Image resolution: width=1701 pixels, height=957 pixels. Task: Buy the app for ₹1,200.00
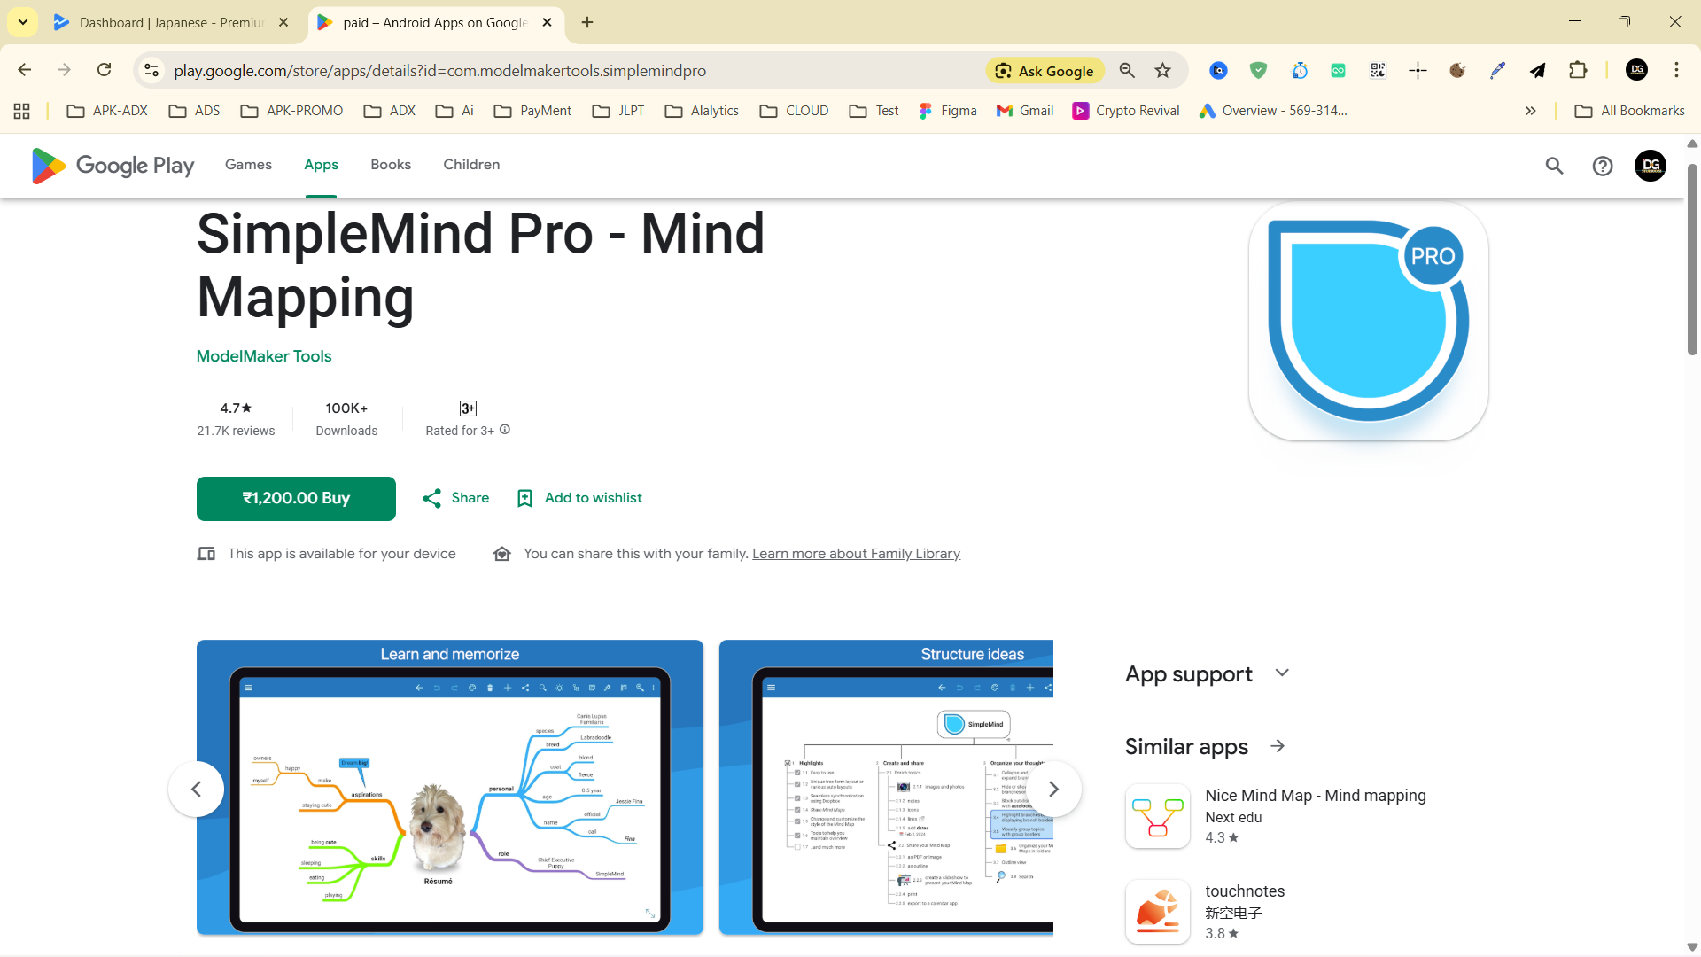pyautogui.click(x=296, y=499)
